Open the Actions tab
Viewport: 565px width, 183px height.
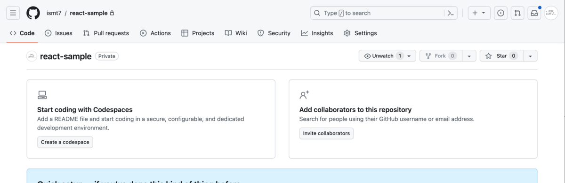point(155,33)
